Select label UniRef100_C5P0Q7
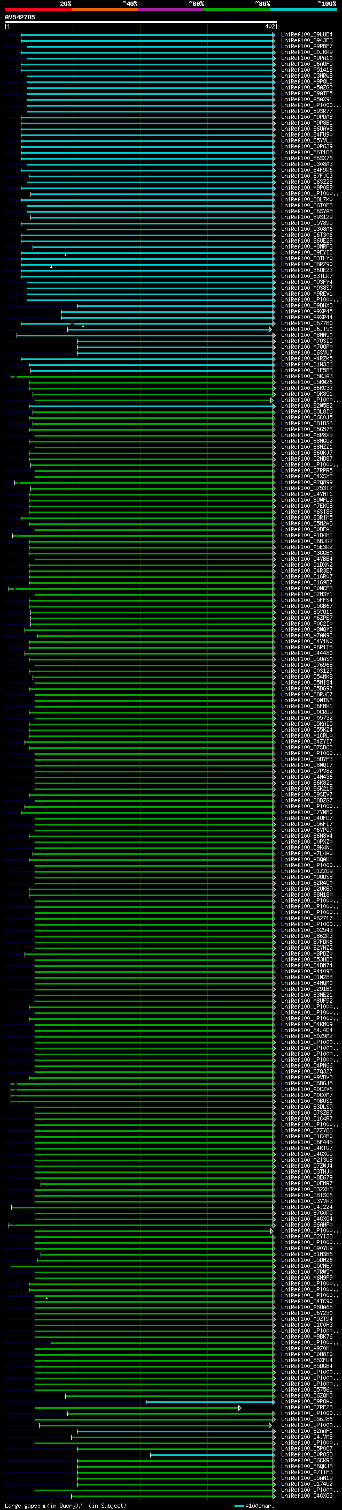 click(x=306, y=1449)
